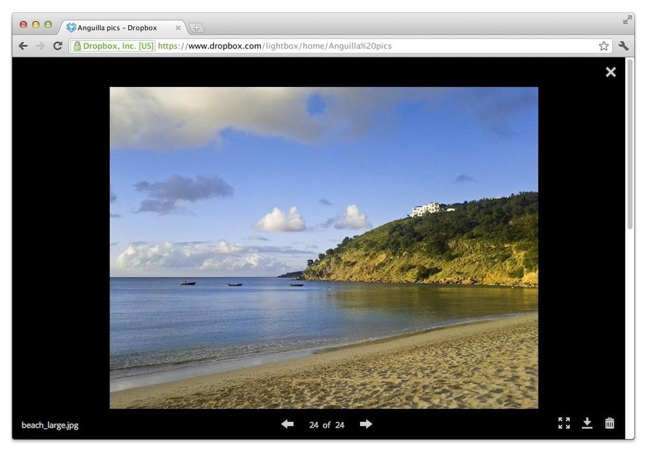Toggle Chrome window fullscreen mode in title bar
This screenshot has height=452, width=648.
627,20
